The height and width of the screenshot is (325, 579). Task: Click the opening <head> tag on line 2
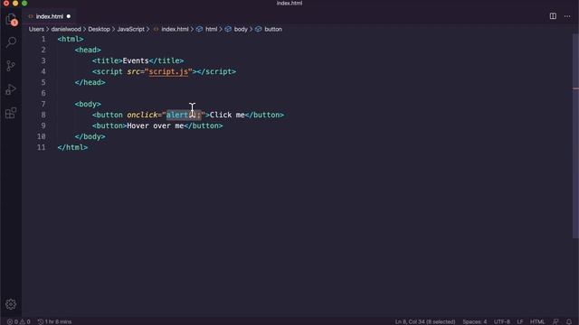click(88, 50)
